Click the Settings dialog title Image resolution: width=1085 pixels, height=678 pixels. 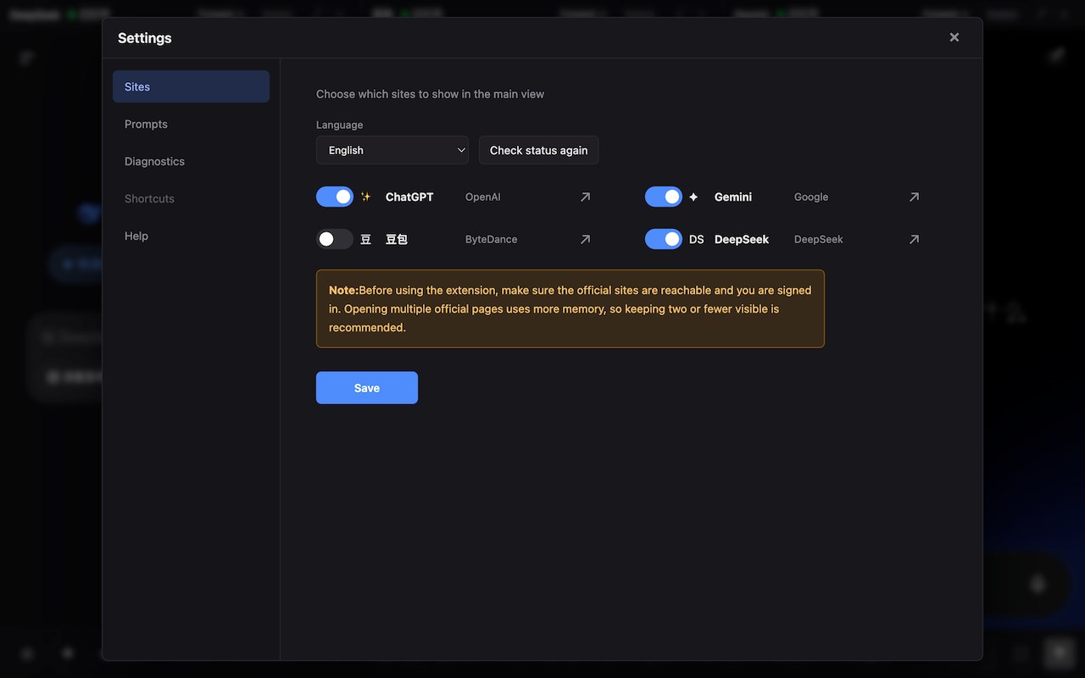point(145,37)
